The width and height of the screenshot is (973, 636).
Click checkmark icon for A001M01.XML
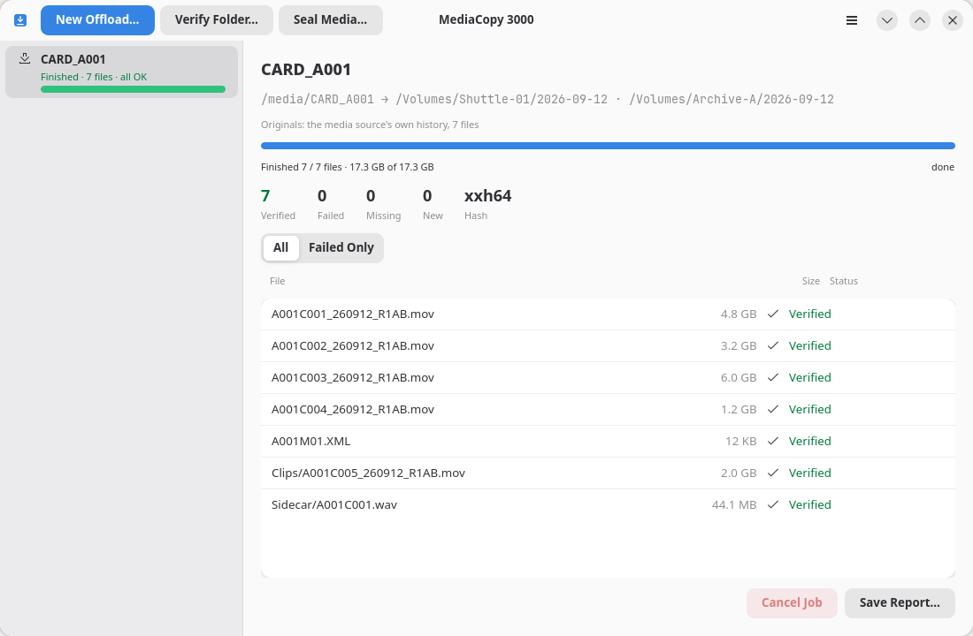click(772, 441)
